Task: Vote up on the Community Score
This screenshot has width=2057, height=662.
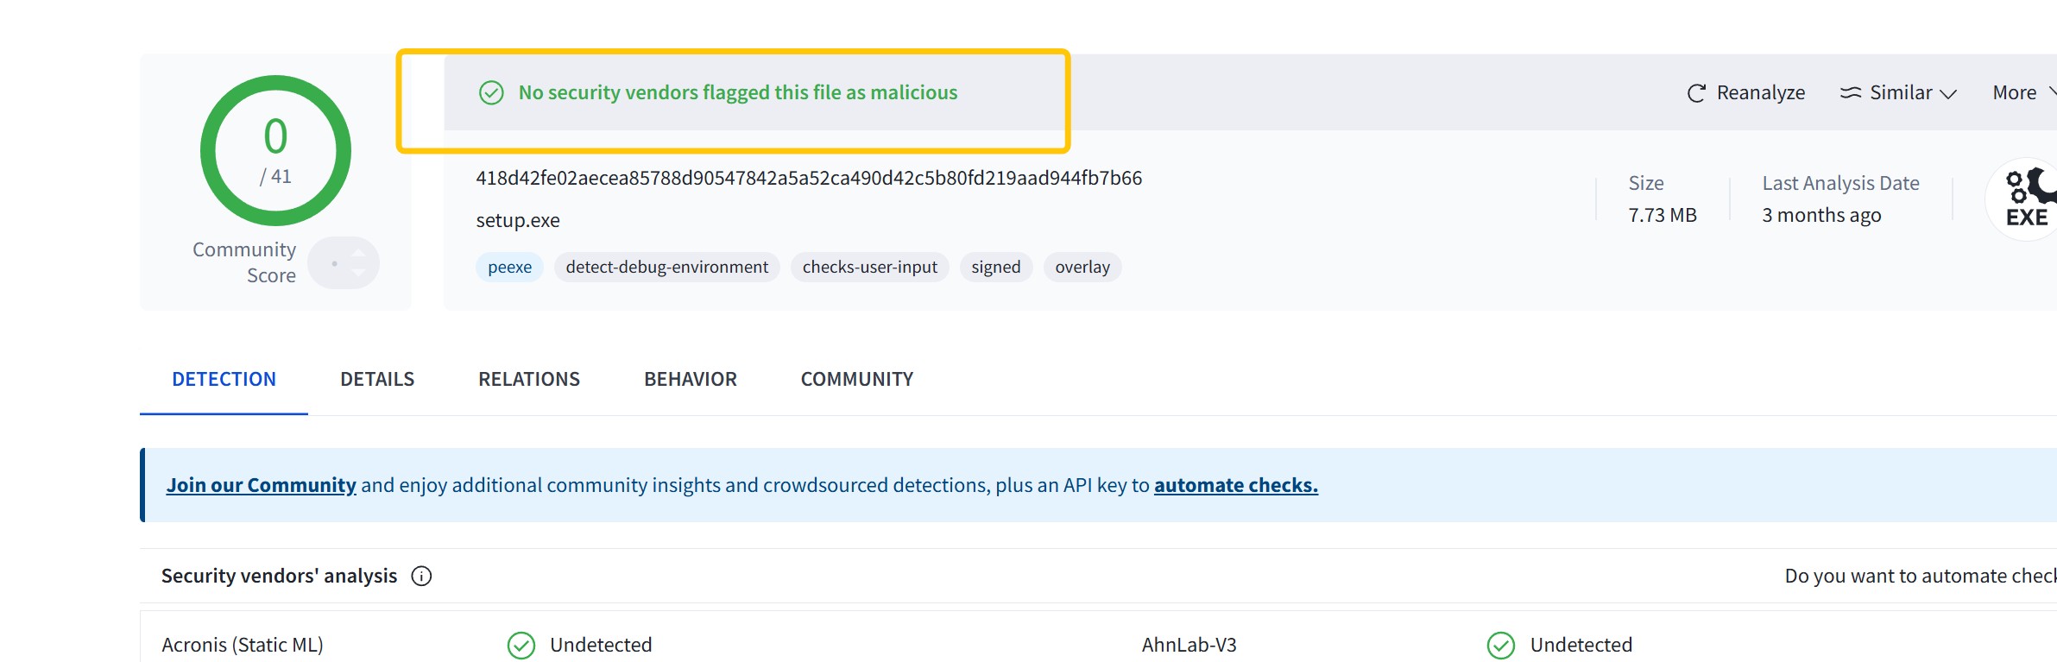Action: [x=358, y=253]
